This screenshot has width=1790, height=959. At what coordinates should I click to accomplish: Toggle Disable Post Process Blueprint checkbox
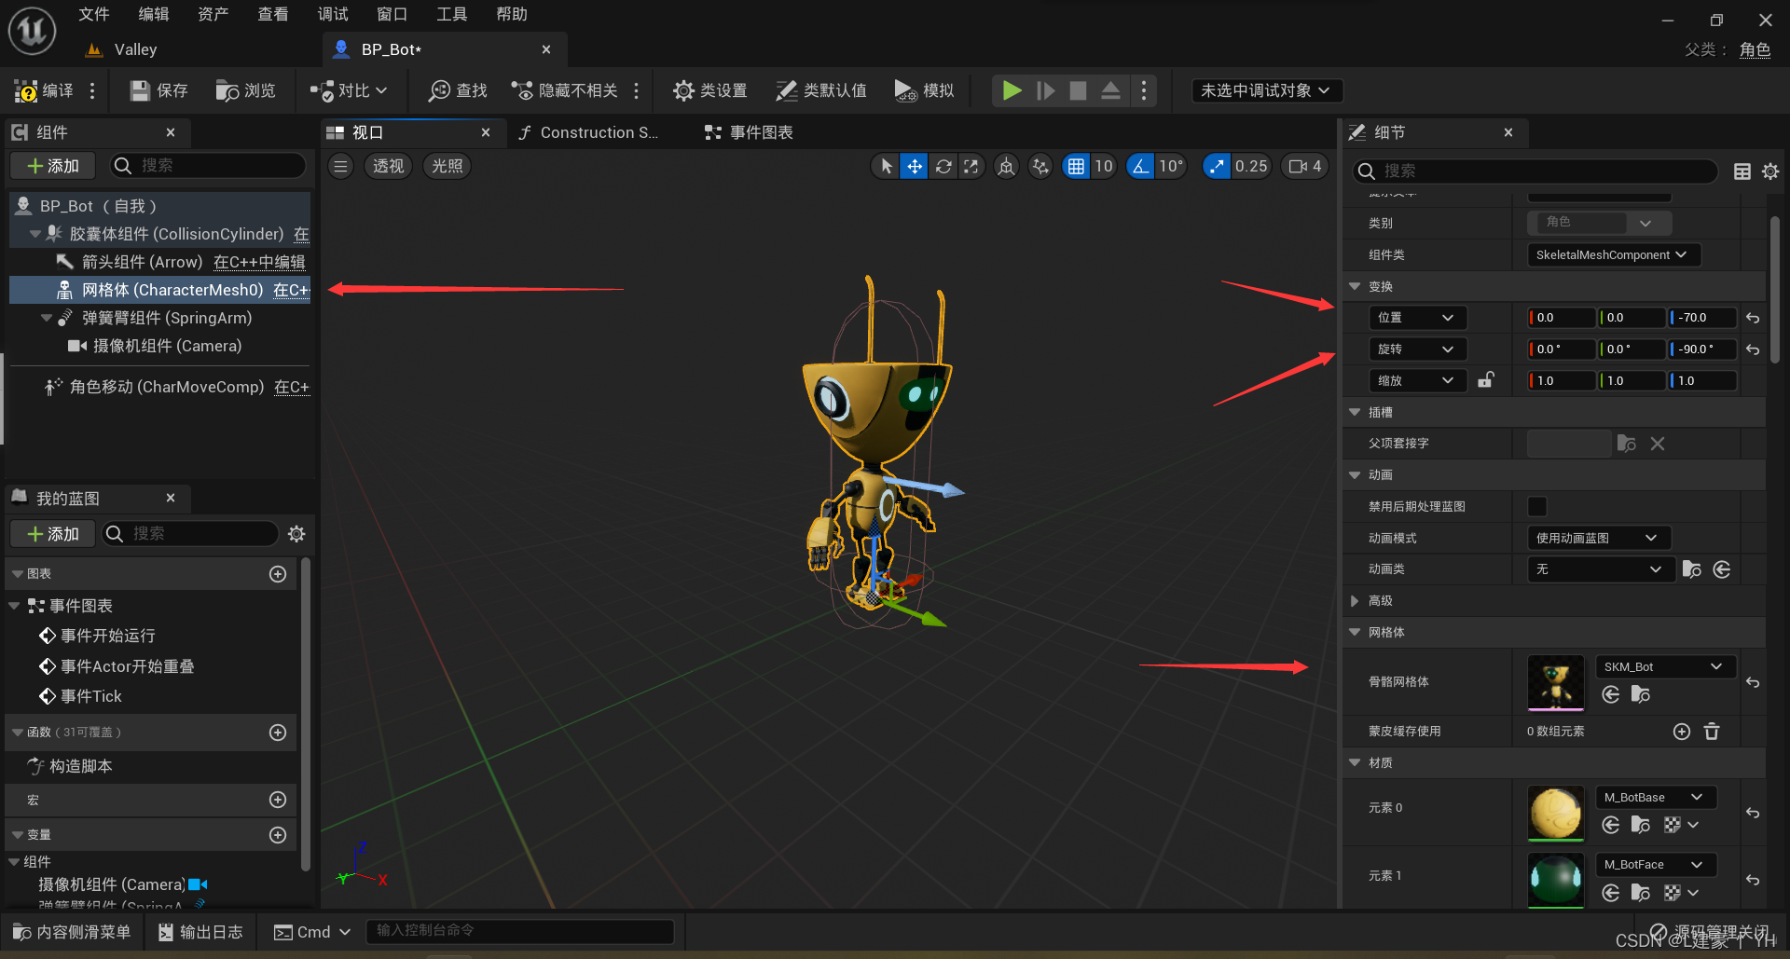(x=1537, y=506)
